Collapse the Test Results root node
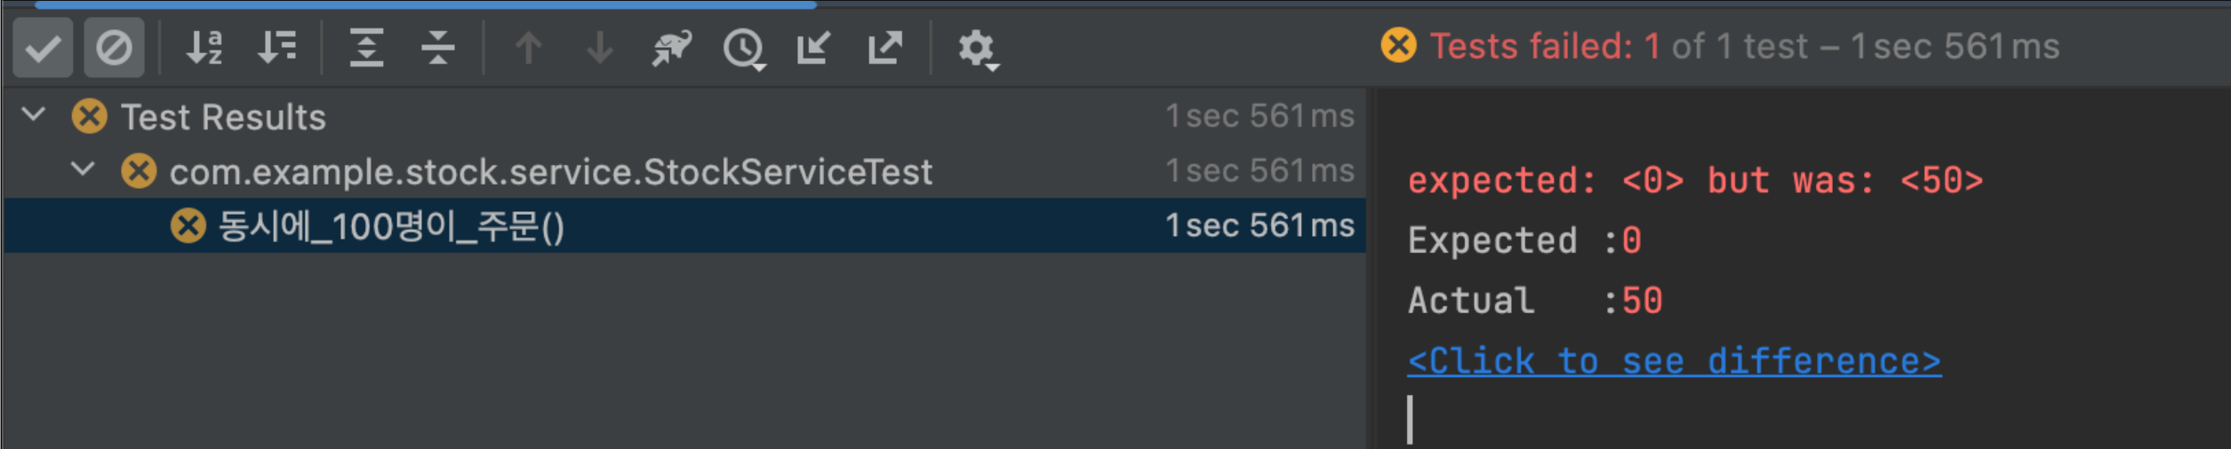 point(34,114)
